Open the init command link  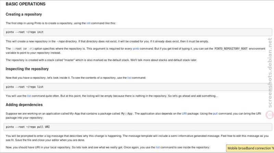[x=88, y=23]
